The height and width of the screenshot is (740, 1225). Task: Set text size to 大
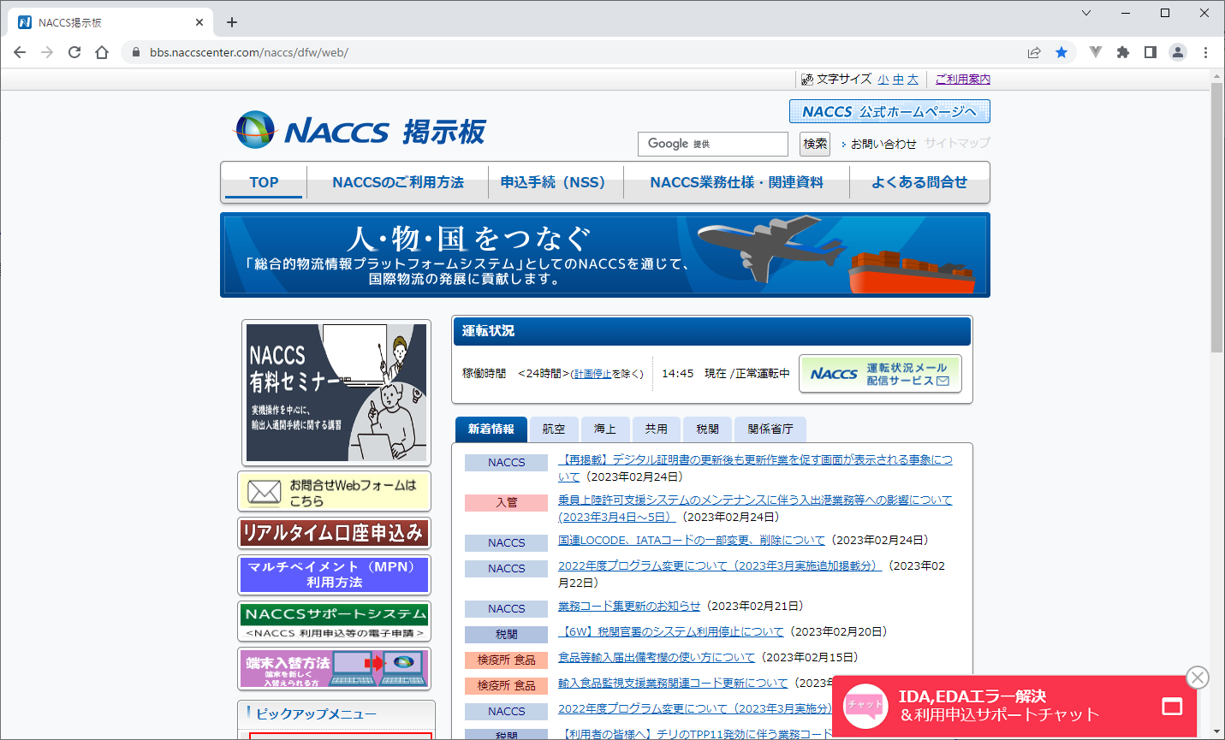click(913, 80)
